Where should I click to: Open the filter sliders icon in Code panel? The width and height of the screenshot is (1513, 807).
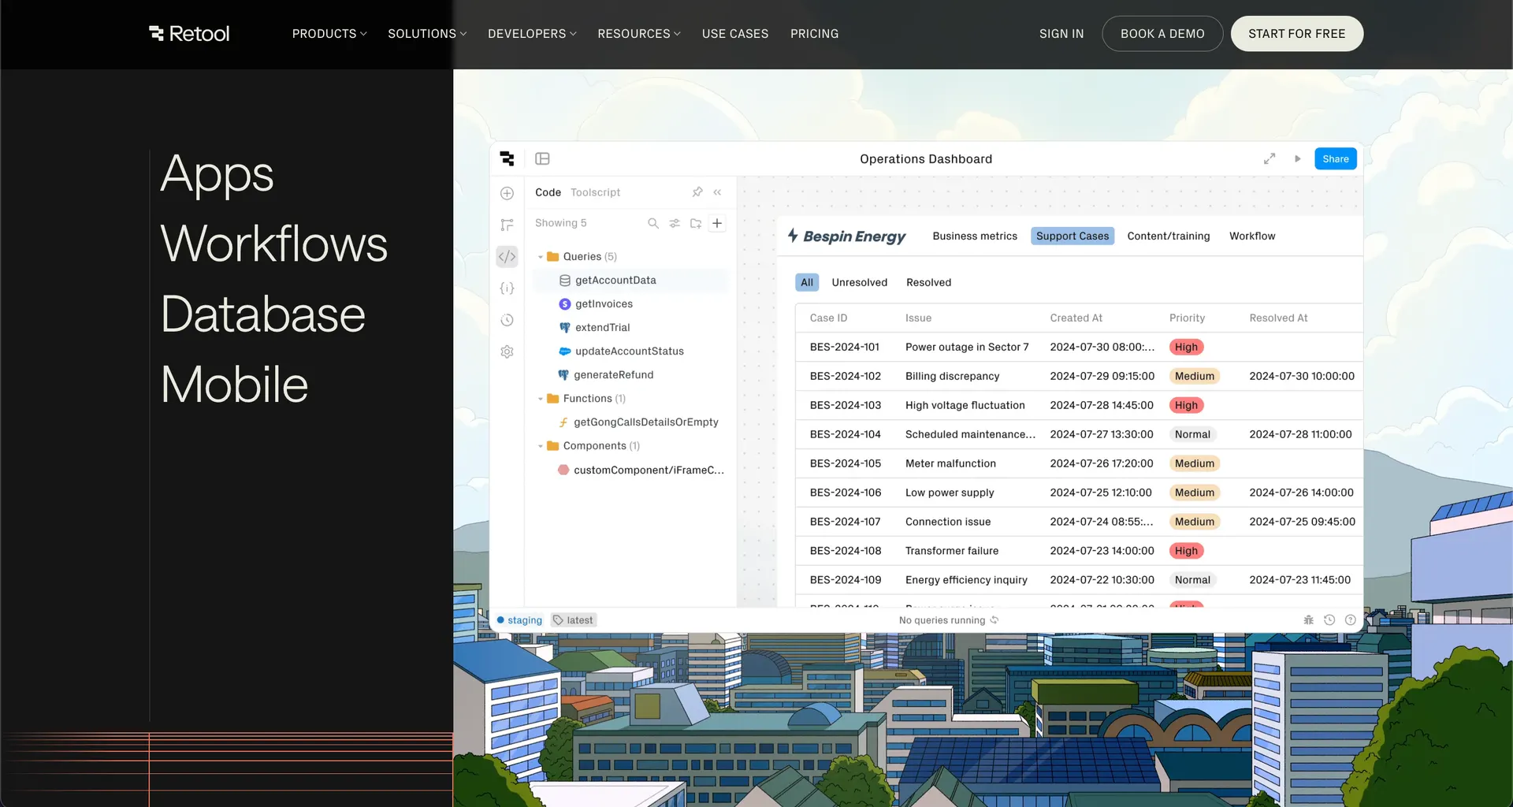[675, 223]
